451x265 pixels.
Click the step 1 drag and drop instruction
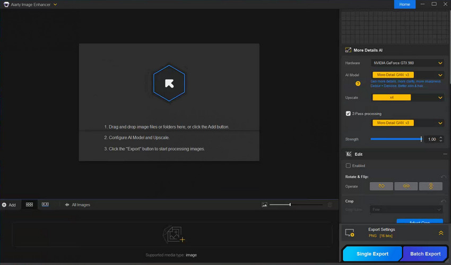(167, 127)
